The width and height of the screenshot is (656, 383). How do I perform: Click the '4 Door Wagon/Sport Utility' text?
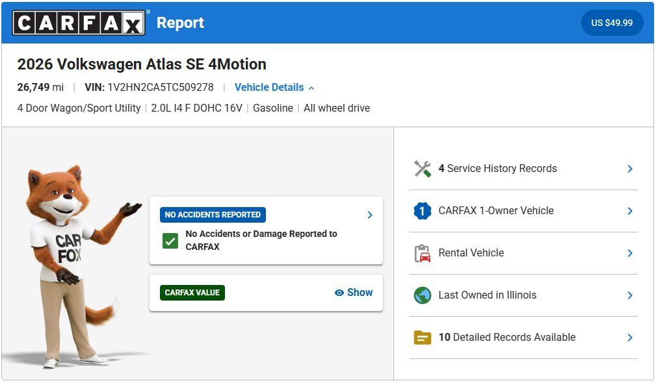79,108
